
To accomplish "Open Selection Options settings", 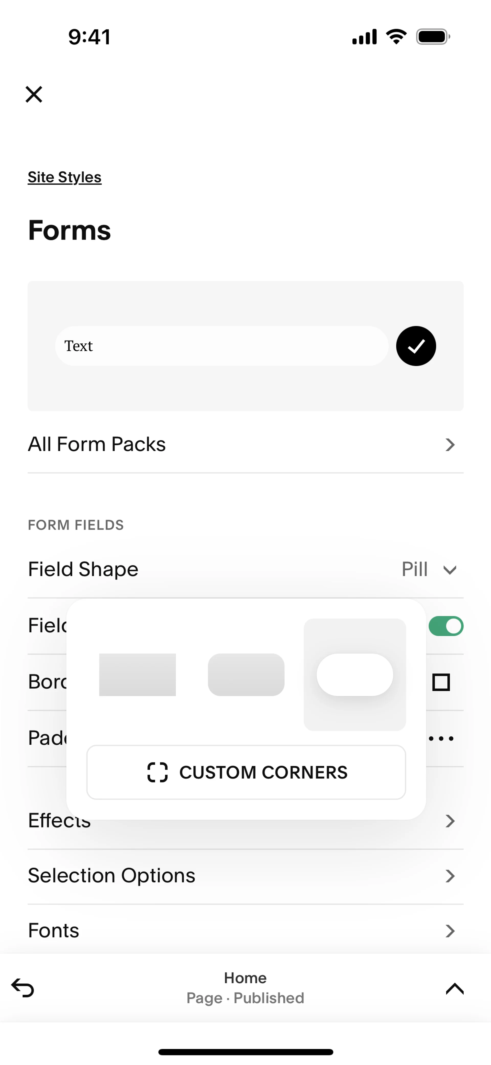I will pyautogui.click(x=245, y=876).
